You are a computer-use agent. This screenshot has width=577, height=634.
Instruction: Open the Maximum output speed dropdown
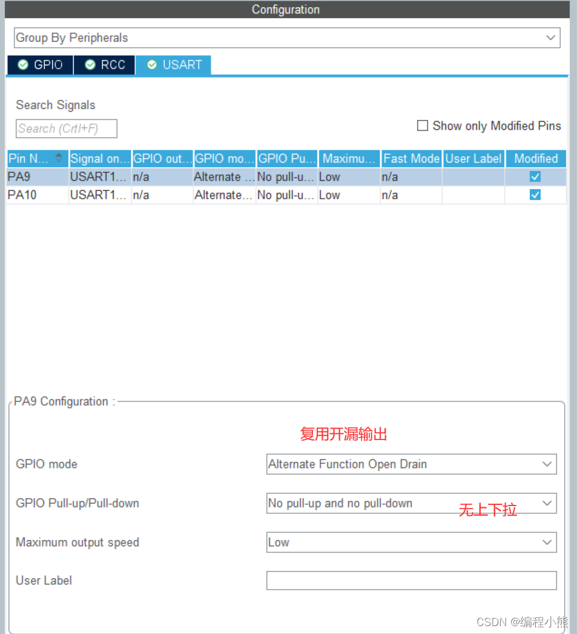412,542
